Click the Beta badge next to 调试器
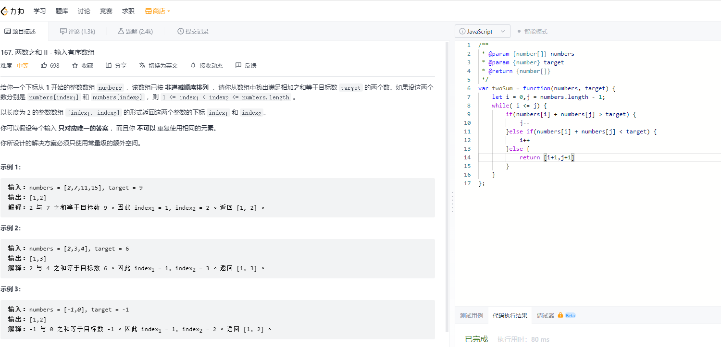721x347 pixels. pyautogui.click(x=570, y=316)
